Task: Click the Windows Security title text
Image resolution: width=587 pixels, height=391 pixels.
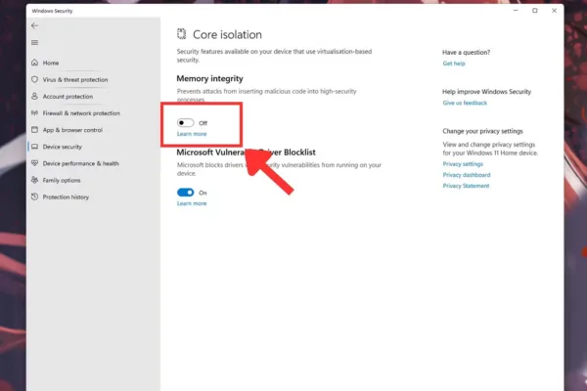Action: pos(52,11)
